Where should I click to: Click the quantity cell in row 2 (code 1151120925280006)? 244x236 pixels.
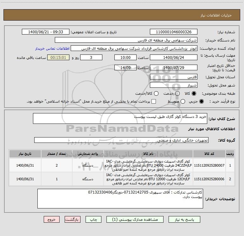click(x=57, y=179)
